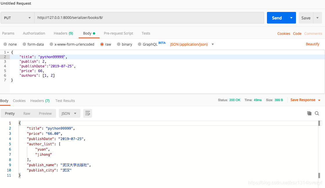Click the "publishDate":"2019-07-25" request line
This screenshot has width=325, height=188.
(x=48, y=66)
